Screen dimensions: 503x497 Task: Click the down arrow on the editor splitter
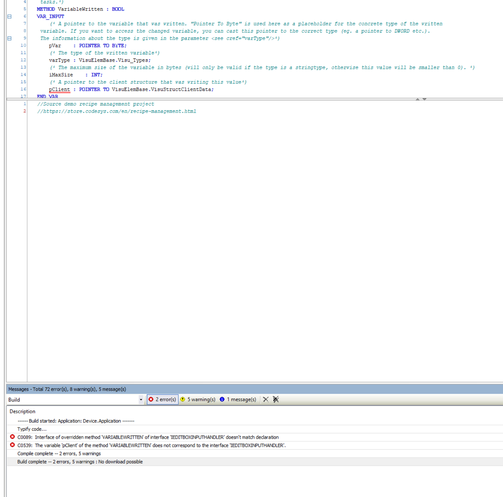pyautogui.click(x=424, y=99)
